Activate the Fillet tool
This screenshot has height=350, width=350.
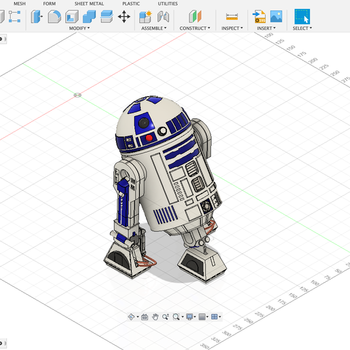54,16
